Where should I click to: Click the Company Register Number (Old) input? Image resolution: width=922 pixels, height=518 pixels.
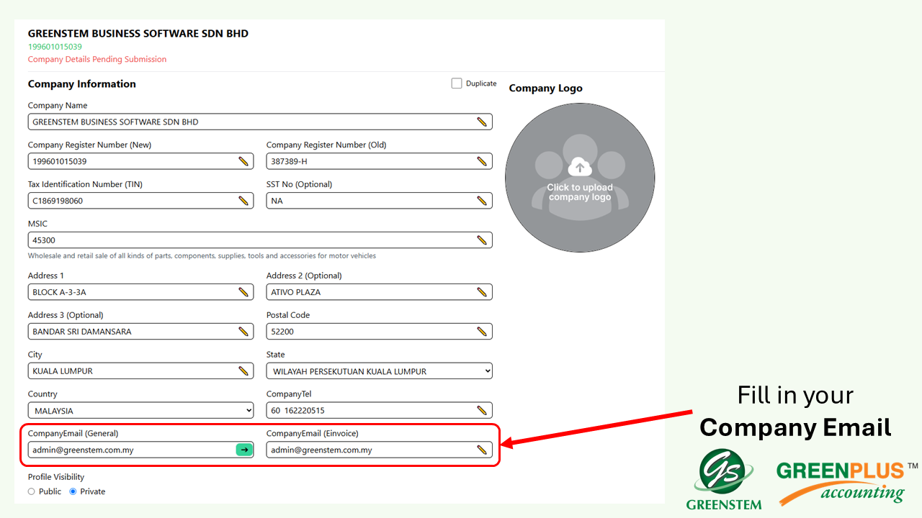[x=380, y=162]
